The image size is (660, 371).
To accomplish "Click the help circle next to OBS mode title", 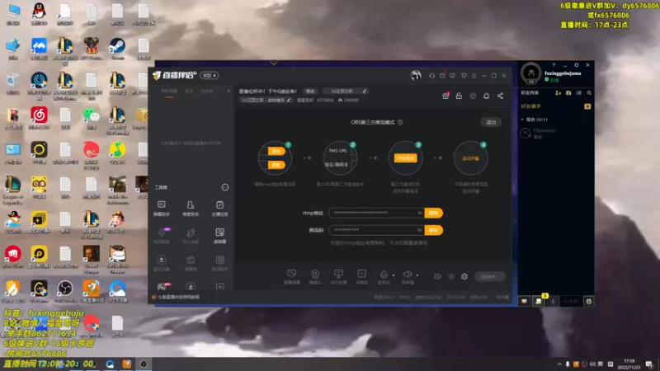I will (400, 122).
